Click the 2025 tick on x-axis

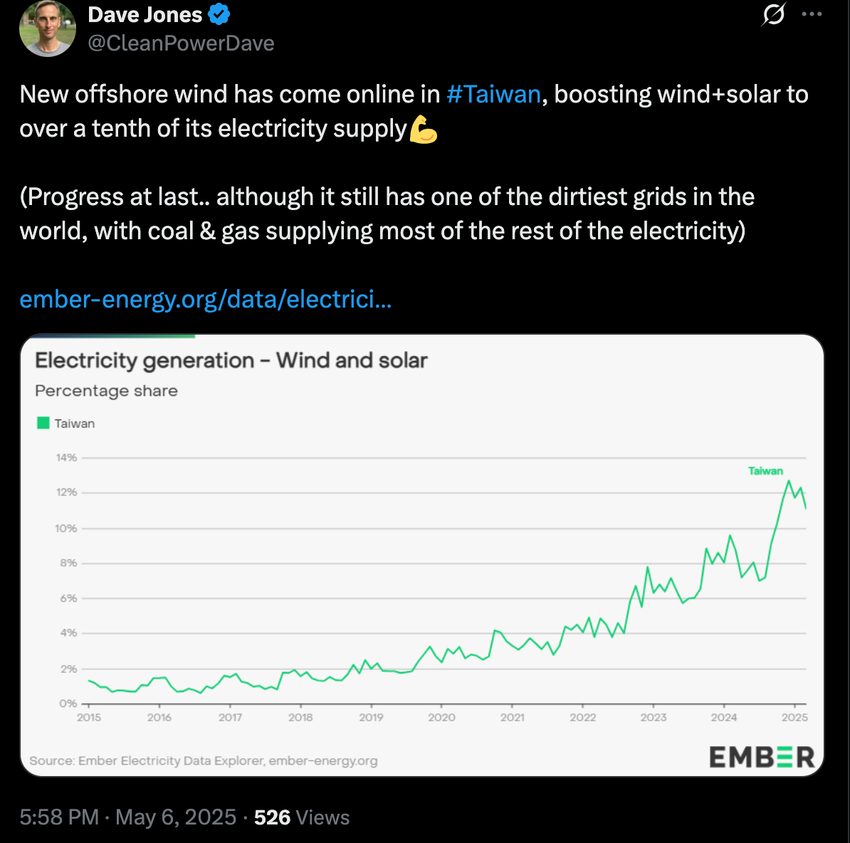point(794,717)
